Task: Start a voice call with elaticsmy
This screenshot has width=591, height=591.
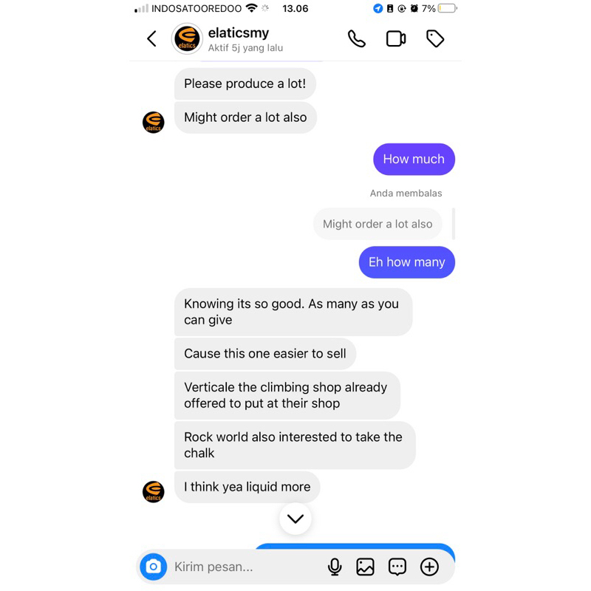Action: click(x=357, y=38)
